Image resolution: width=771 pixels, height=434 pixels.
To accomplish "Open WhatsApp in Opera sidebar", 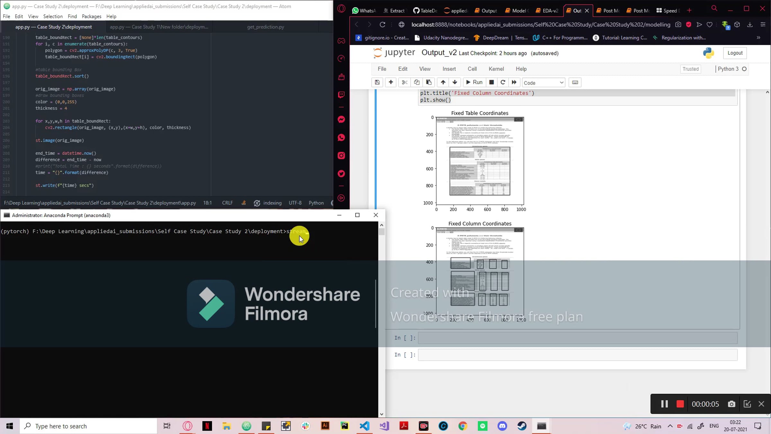I will (x=341, y=138).
